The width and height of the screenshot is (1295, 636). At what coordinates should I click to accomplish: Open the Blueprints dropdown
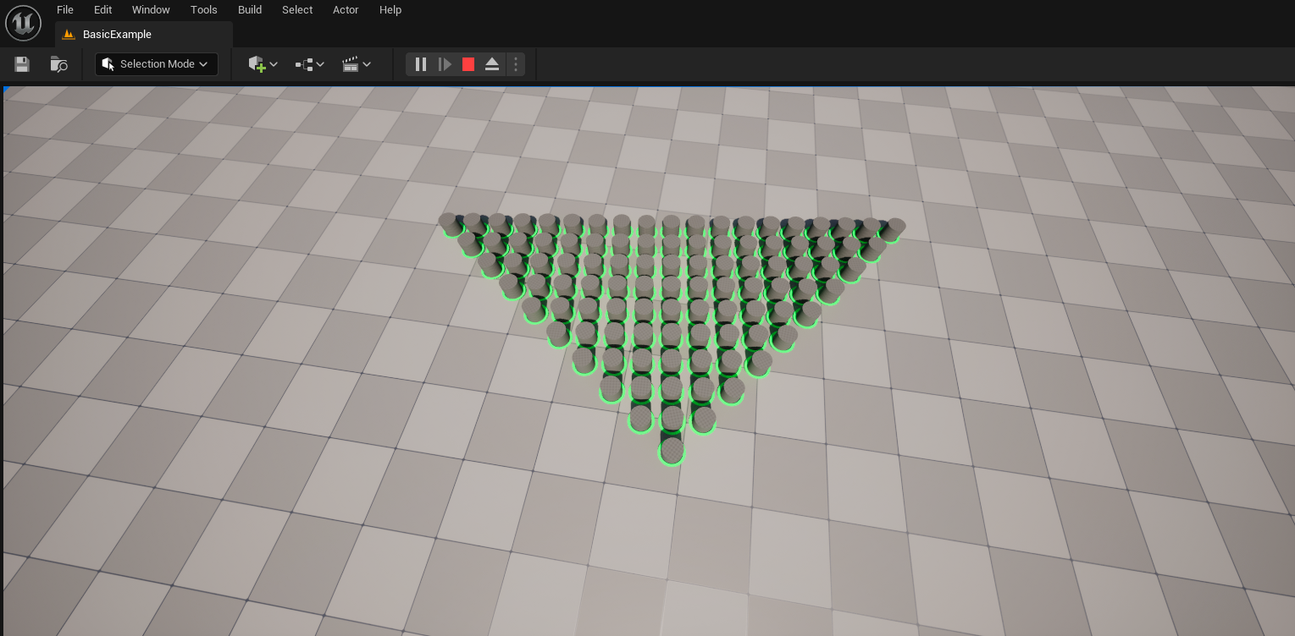pyautogui.click(x=309, y=64)
